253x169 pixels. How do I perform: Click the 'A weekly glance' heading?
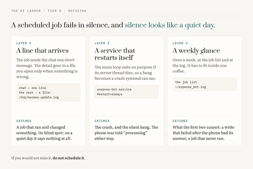tap(196, 51)
